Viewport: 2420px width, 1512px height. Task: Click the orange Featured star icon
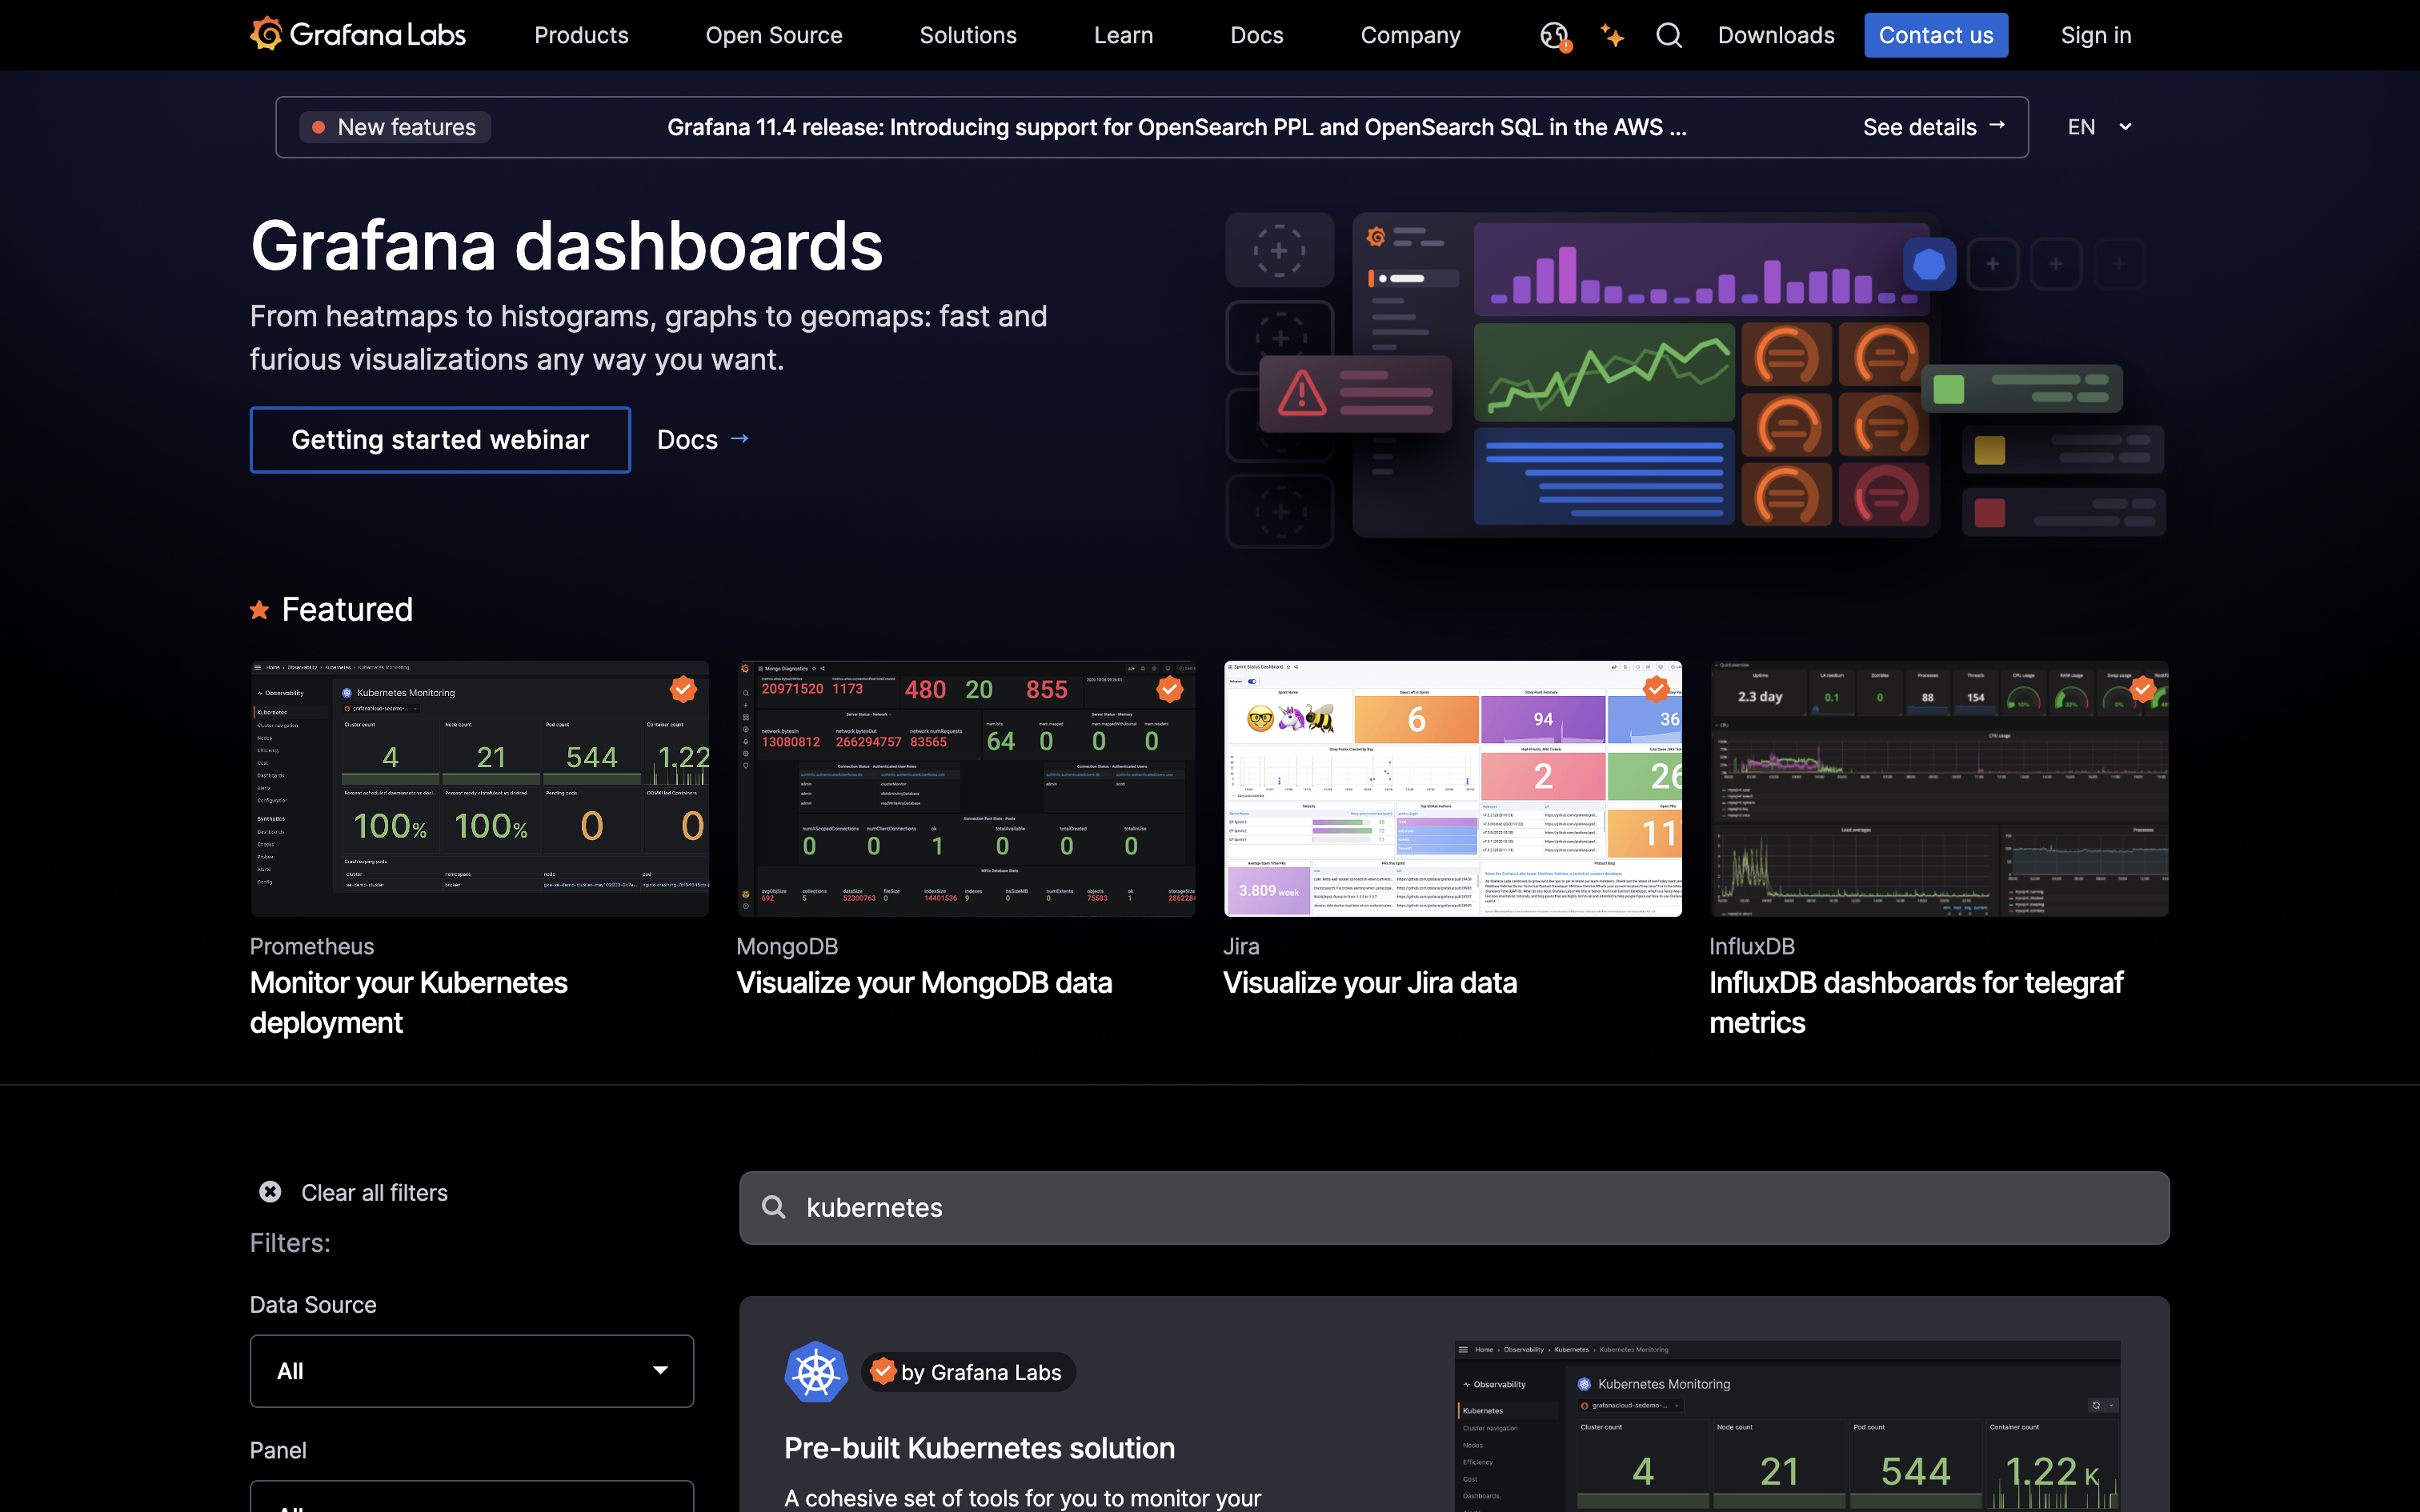click(x=259, y=609)
